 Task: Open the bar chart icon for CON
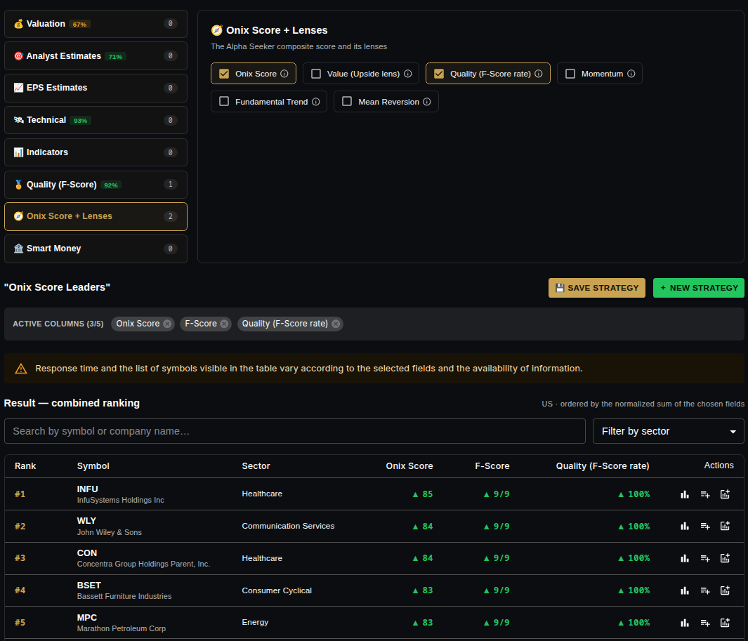[x=685, y=558]
